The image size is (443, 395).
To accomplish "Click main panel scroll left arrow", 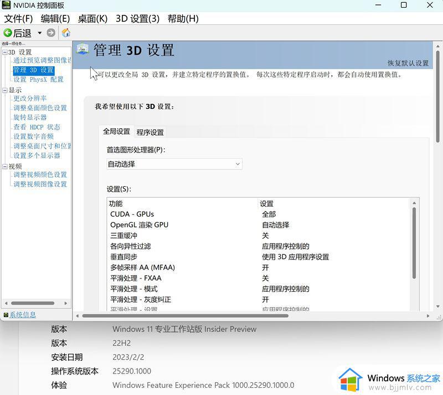I will (x=78, y=316).
